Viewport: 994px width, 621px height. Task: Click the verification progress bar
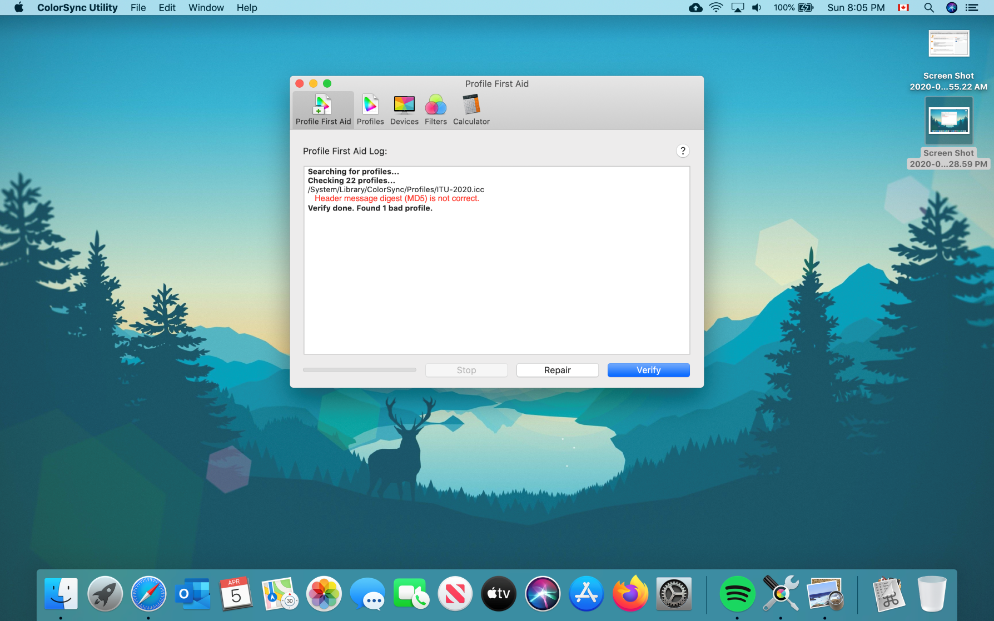[360, 370]
